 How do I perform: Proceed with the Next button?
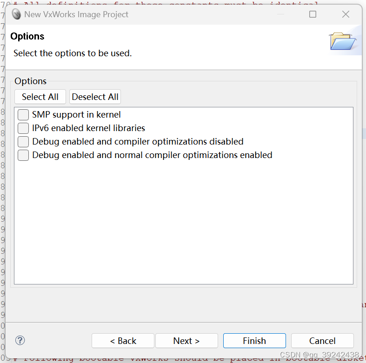(x=186, y=341)
